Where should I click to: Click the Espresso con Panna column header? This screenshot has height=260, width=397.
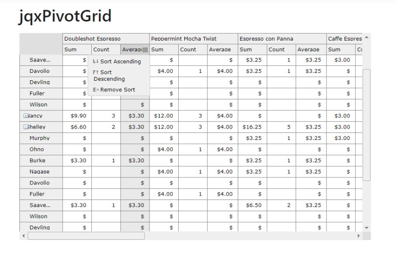(282, 39)
